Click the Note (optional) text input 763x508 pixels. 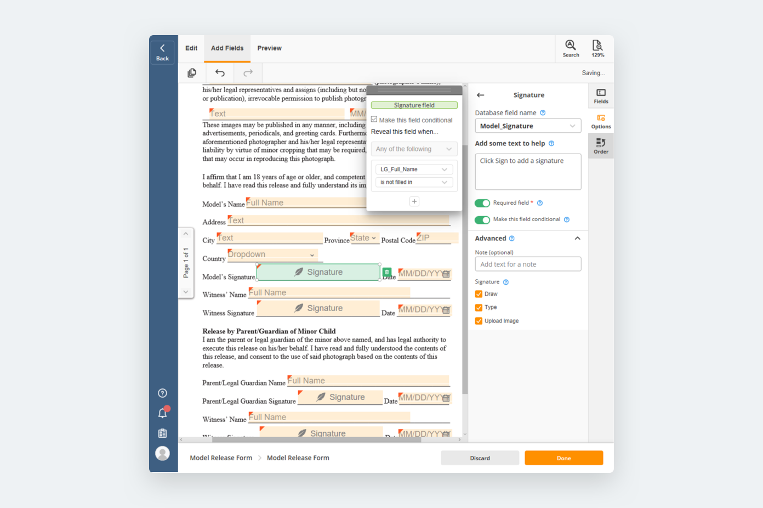527,264
